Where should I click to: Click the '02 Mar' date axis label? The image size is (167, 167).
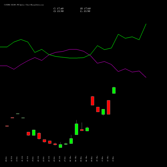click(70, 159)
